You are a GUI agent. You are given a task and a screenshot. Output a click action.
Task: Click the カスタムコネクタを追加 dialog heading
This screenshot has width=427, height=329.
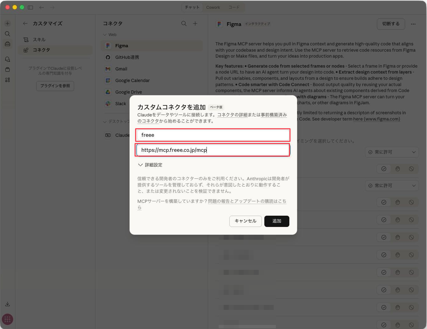pyautogui.click(x=171, y=107)
